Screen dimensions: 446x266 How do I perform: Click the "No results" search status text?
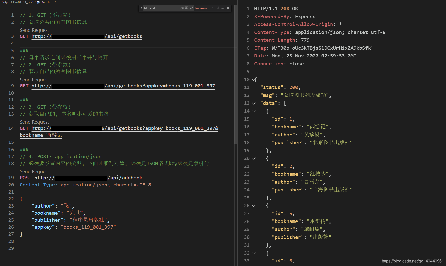coord(201,8)
